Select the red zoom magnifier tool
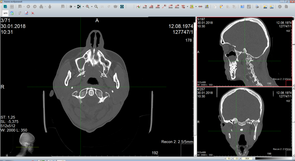This screenshot has width=295, height=161. click(87, 7)
